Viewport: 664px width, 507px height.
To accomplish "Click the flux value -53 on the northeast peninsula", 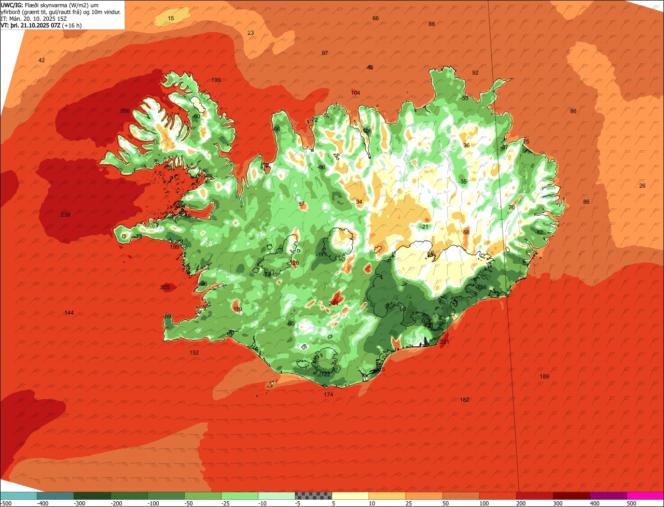I will pos(464,98).
